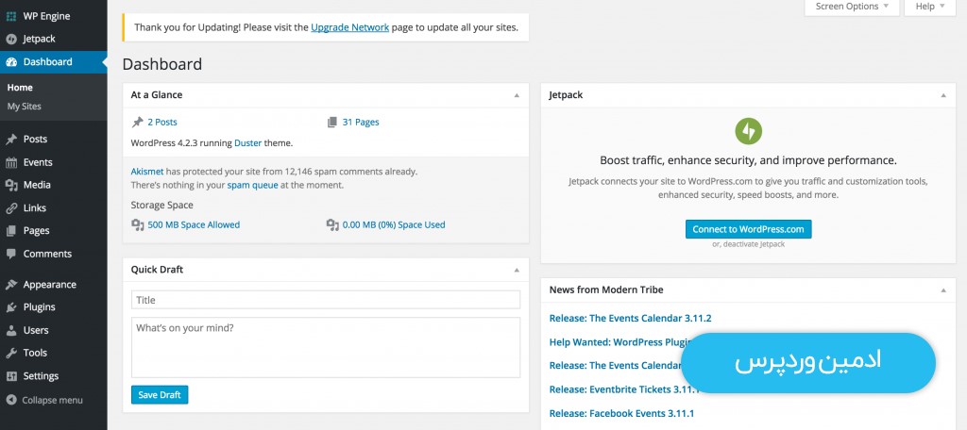
Task: Click the Users person icon
Action: [x=11, y=330]
